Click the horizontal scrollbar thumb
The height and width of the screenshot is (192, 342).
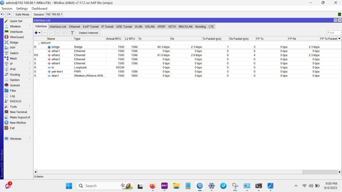(320, 172)
